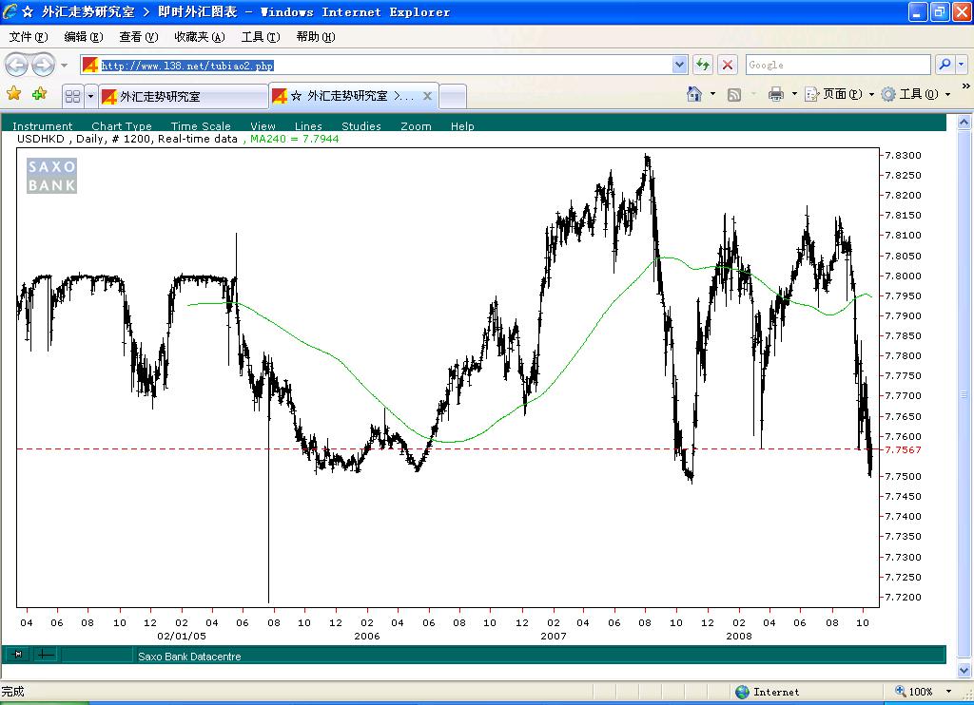Click the search magnifier icon
This screenshot has height=705, width=974.
(945, 64)
